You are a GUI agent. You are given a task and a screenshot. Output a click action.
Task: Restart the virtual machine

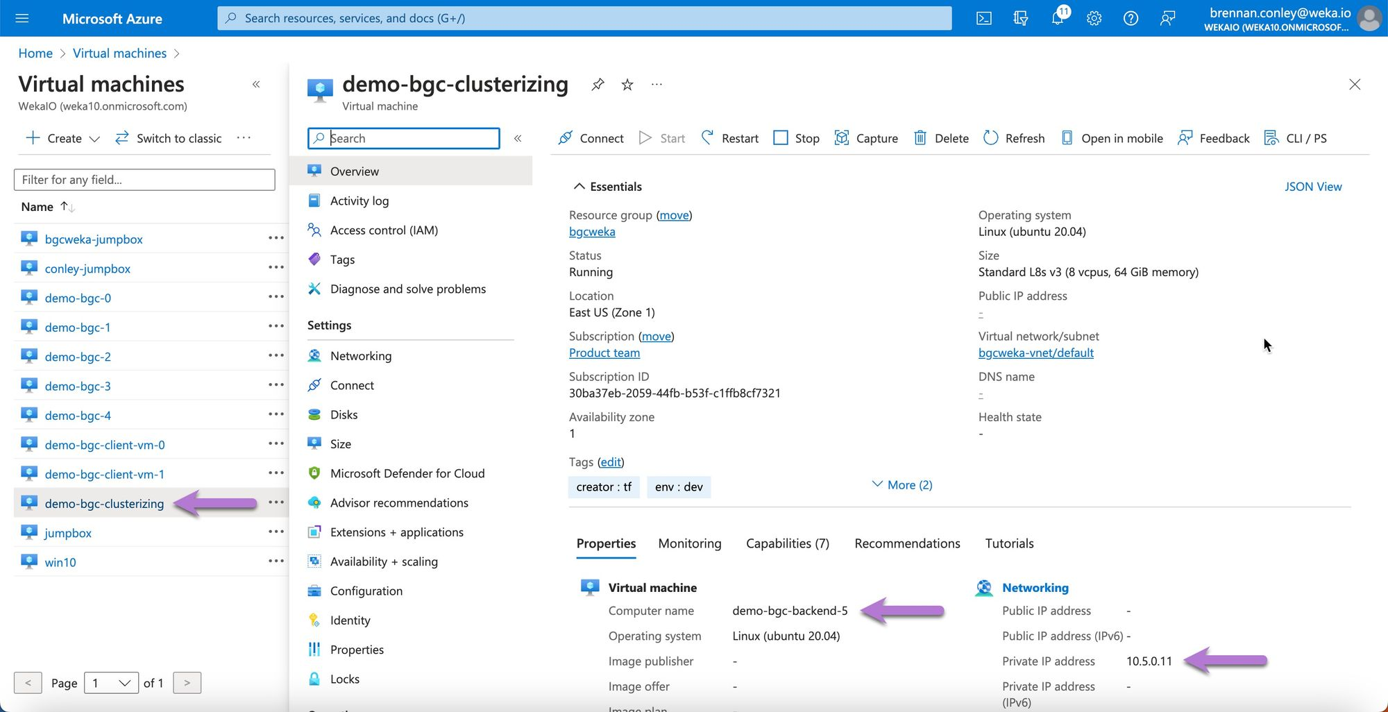coord(730,138)
